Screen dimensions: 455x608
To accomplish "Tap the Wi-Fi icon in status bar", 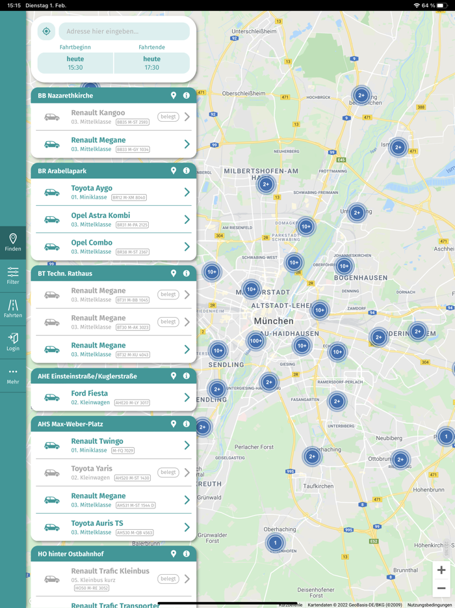I will pos(417,5).
